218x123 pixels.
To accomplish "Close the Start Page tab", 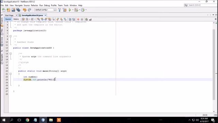I will [x=17, y=15].
